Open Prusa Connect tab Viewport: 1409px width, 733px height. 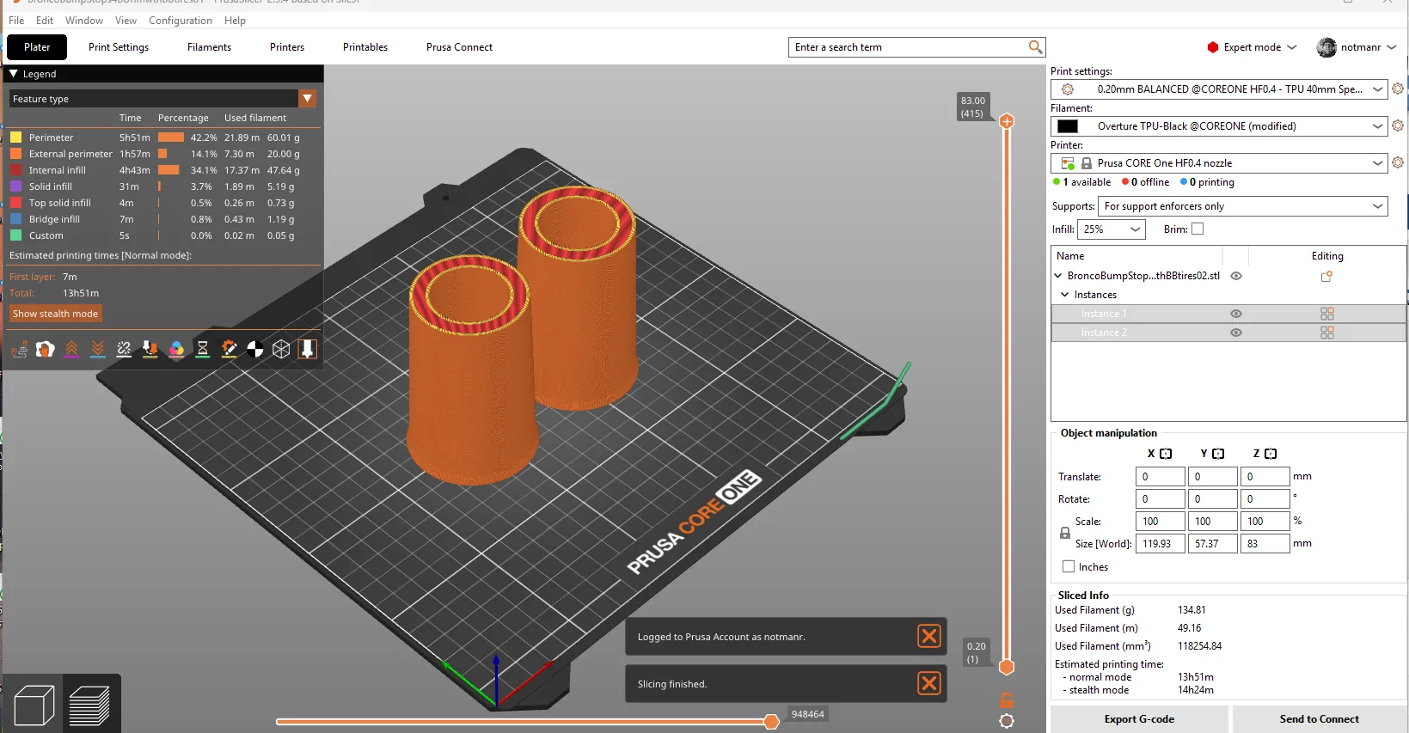tap(459, 47)
